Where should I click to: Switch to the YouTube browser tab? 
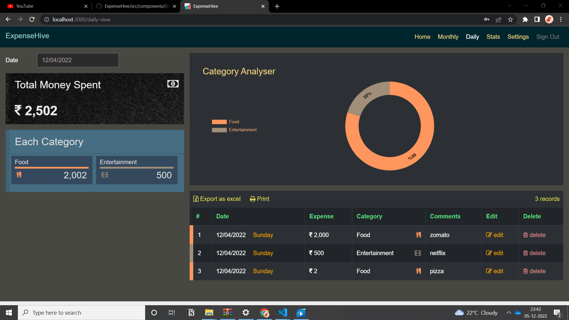click(x=44, y=6)
